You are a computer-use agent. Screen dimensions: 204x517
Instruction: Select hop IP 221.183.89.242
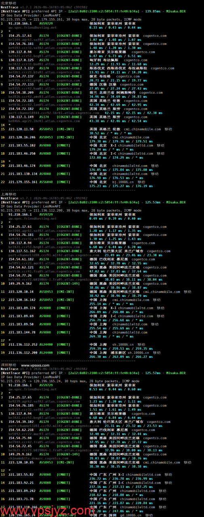tap(21, 491)
